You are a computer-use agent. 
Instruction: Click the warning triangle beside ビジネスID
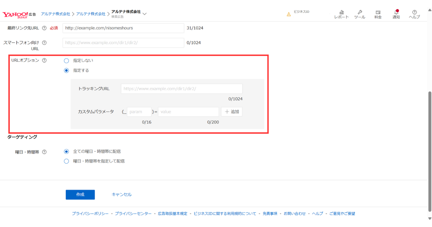point(289,14)
